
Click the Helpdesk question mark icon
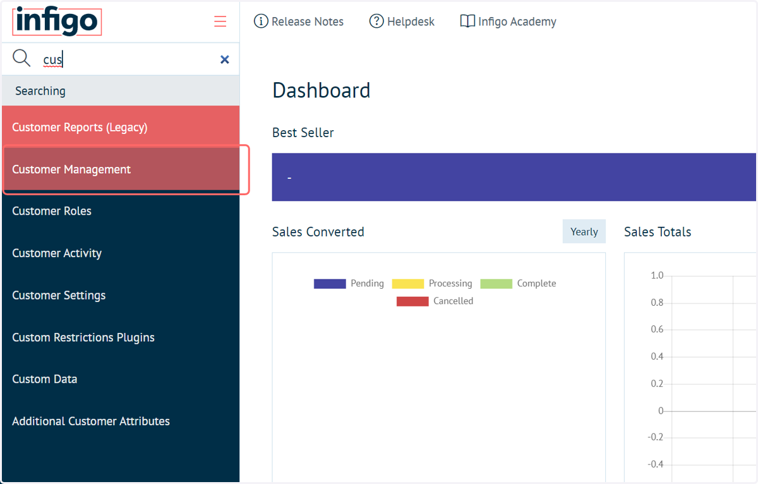376,21
